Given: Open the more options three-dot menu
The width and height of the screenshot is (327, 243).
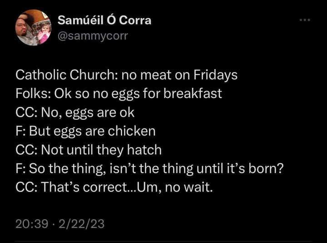Looking at the screenshot, I should [x=305, y=20].
